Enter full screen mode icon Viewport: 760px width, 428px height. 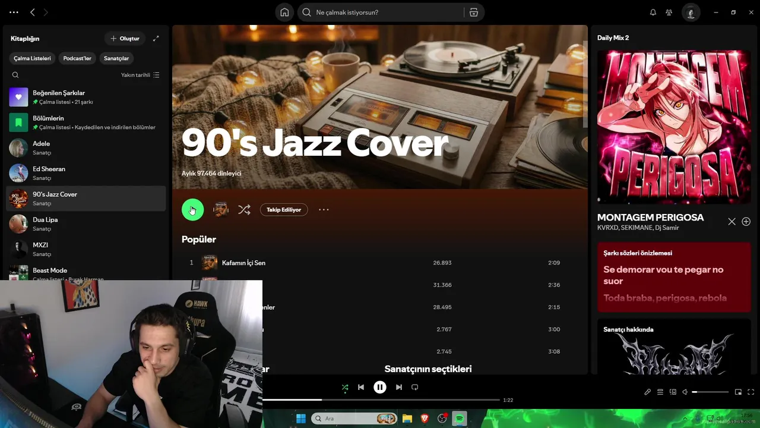tap(751, 392)
